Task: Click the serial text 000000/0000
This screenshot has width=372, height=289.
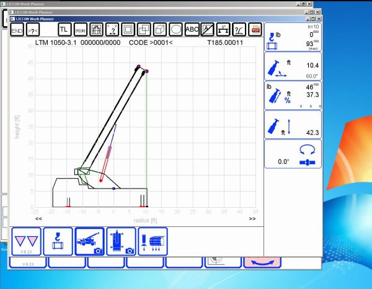Action: point(100,43)
